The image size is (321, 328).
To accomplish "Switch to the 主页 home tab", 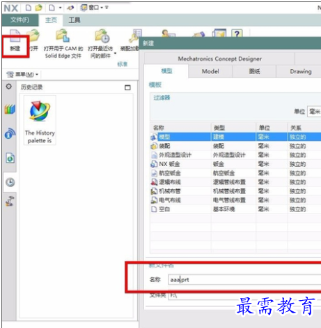I will click(51, 20).
